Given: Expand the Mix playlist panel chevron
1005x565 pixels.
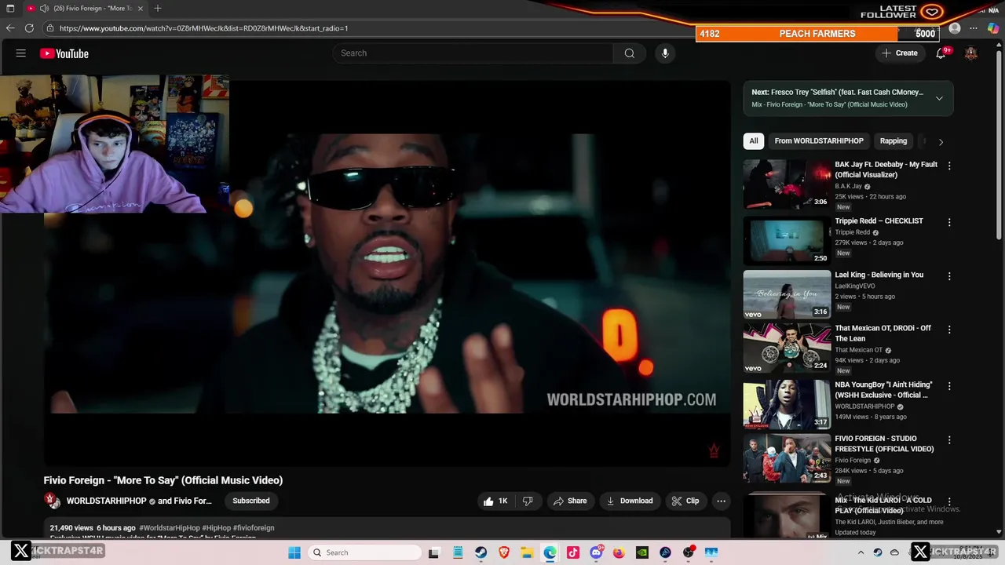Looking at the screenshot, I should (939, 98).
